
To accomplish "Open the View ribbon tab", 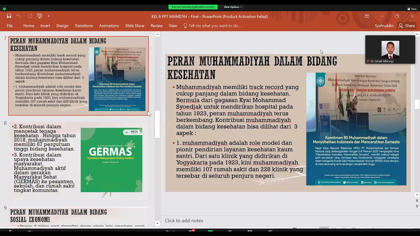I will tap(173, 26).
